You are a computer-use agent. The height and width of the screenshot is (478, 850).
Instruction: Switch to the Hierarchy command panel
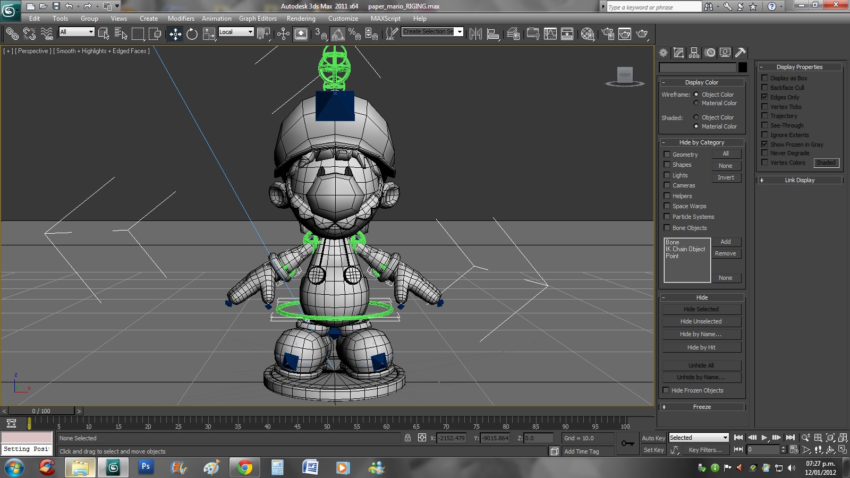click(x=694, y=53)
